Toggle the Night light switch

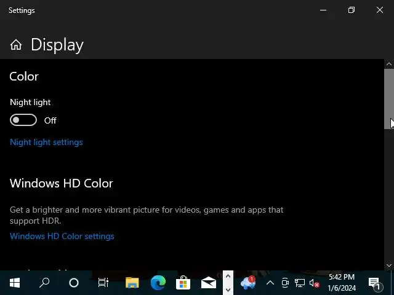tap(23, 120)
